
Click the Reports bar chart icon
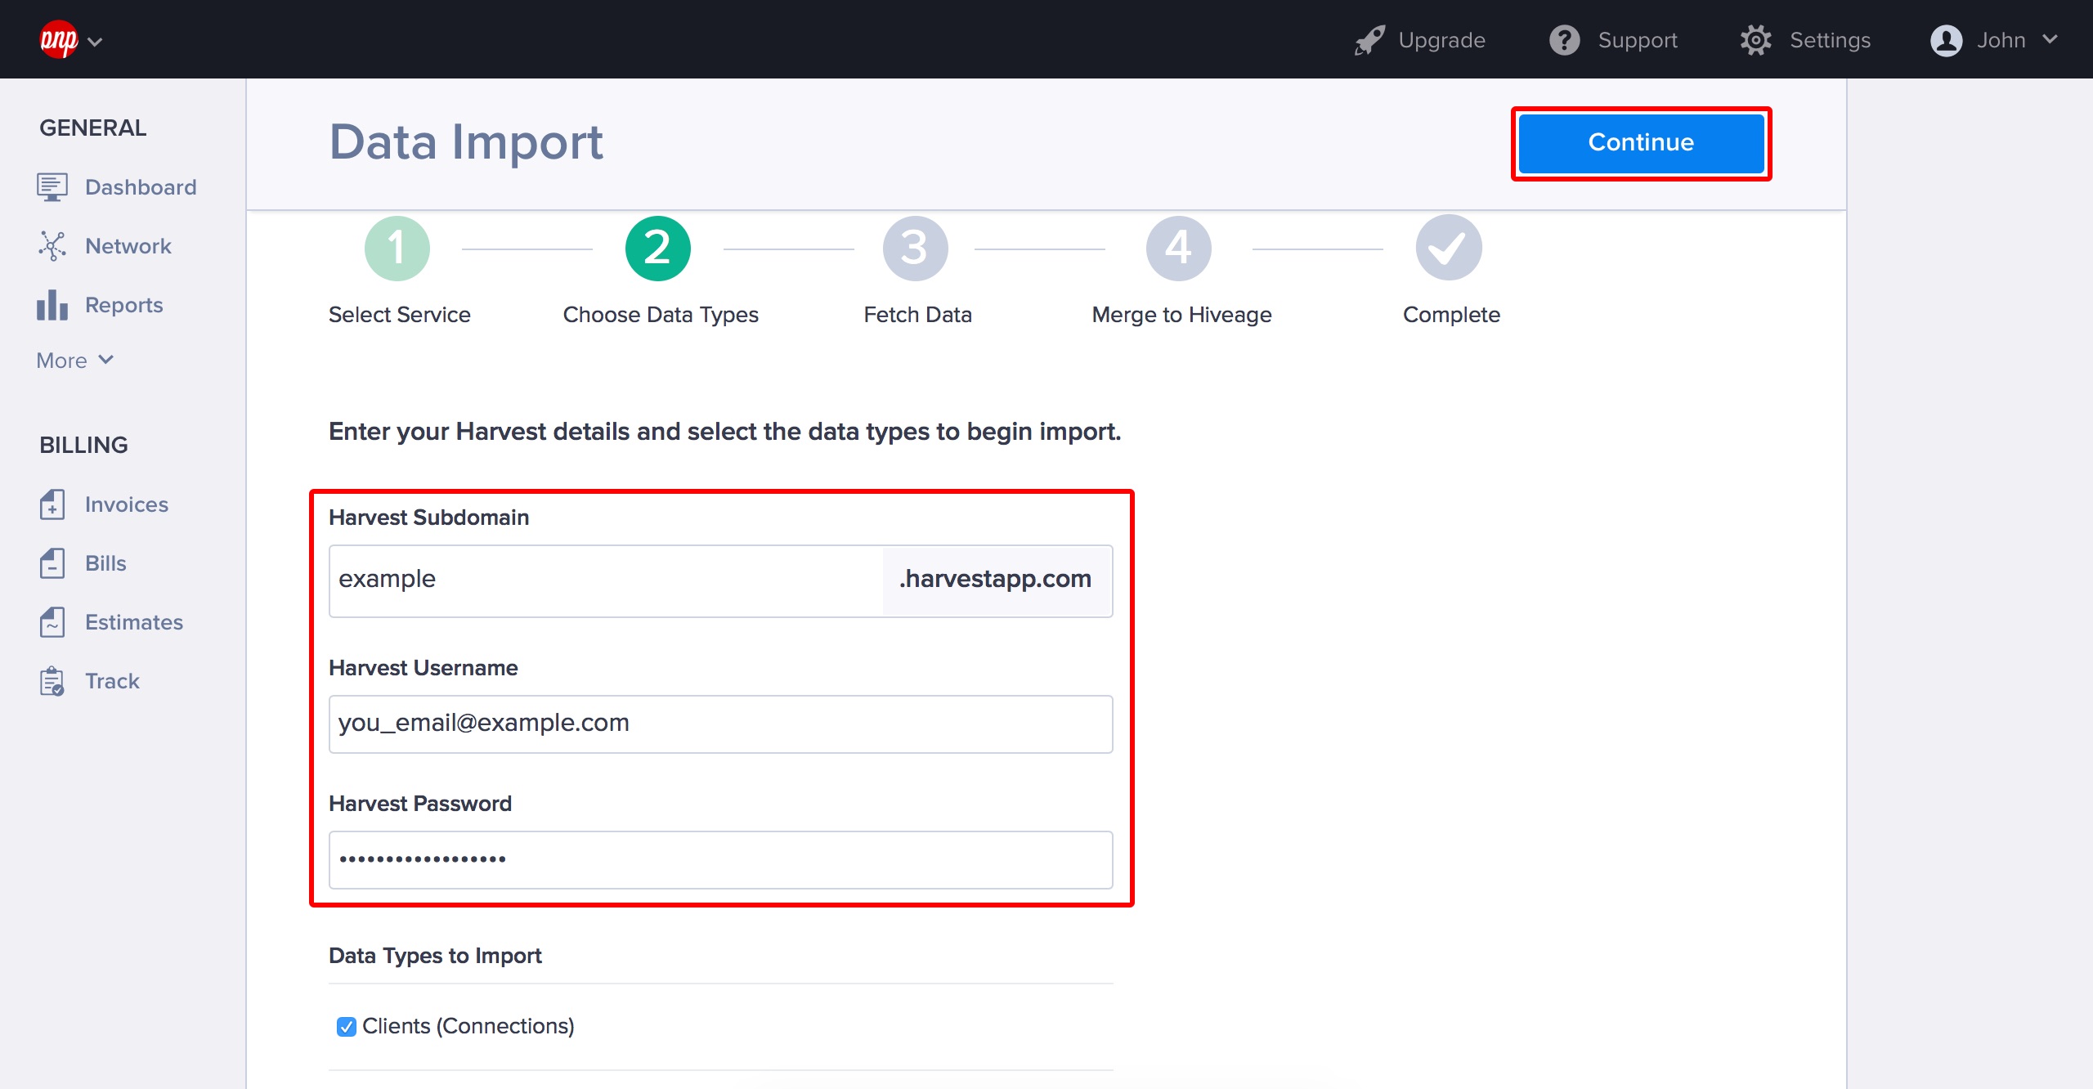point(52,305)
